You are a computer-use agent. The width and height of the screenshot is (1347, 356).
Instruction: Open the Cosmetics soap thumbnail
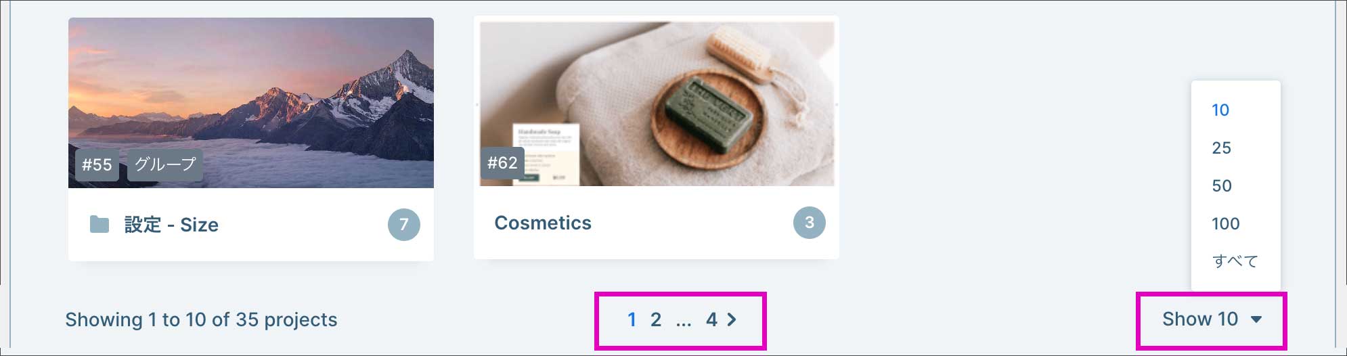click(657, 103)
